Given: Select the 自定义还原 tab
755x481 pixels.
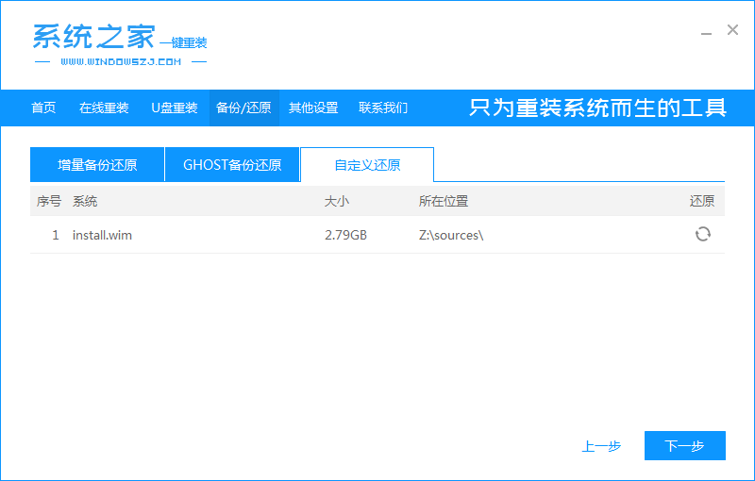Looking at the screenshot, I should tap(367, 165).
